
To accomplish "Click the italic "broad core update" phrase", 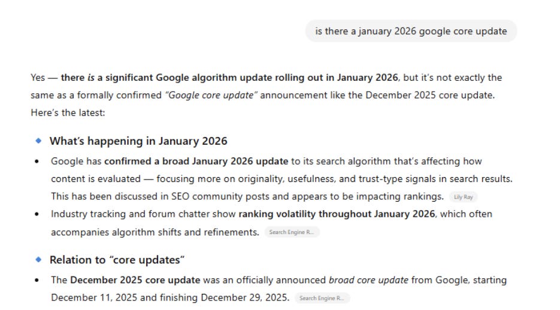I will [x=368, y=280].
